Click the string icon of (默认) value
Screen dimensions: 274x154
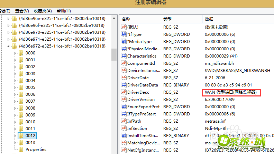click(x=124, y=27)
